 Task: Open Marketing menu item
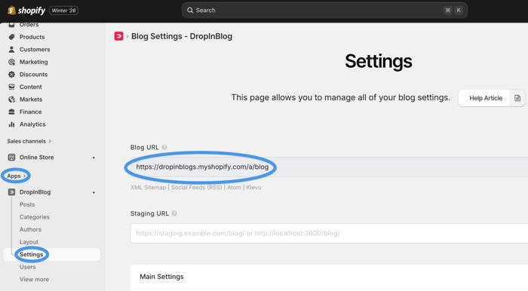34,62
